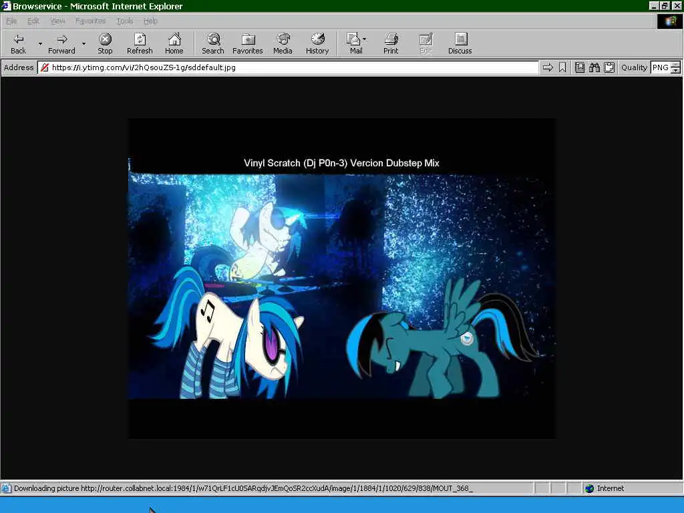Click the Edit toolbar button
This screenshot has height=513, width=684.
click(x=425, y=43)
